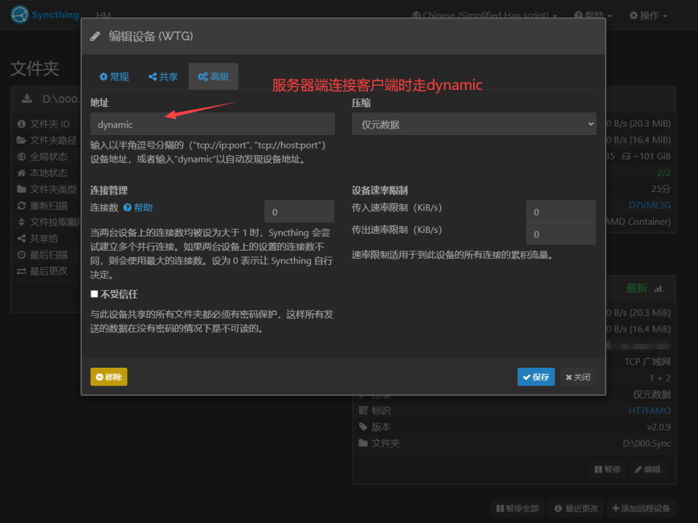Screen dimensions: 698x523
Task: Click the QR code icon beside 标识
Action: pyautogui.click(x=363, y=411)
